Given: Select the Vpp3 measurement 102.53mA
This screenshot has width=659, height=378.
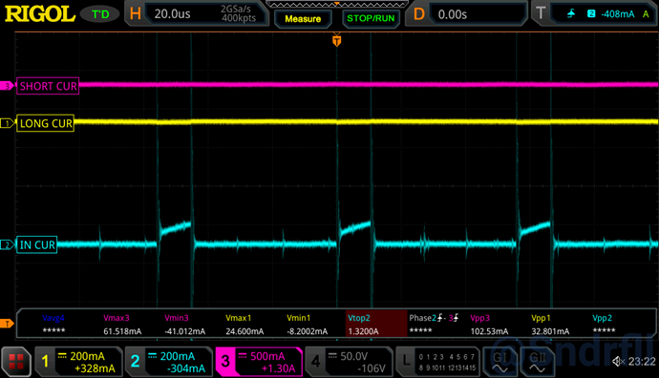Looking at the screenshot, I should click(x=489, y=325).
